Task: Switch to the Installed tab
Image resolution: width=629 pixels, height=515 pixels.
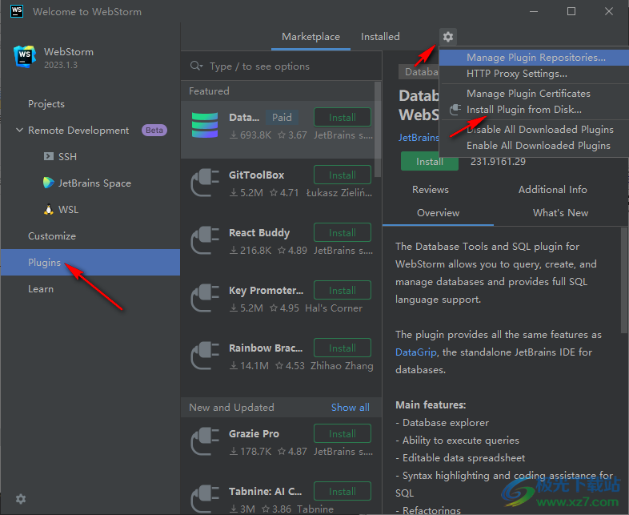Action: (x=380, y=37)
